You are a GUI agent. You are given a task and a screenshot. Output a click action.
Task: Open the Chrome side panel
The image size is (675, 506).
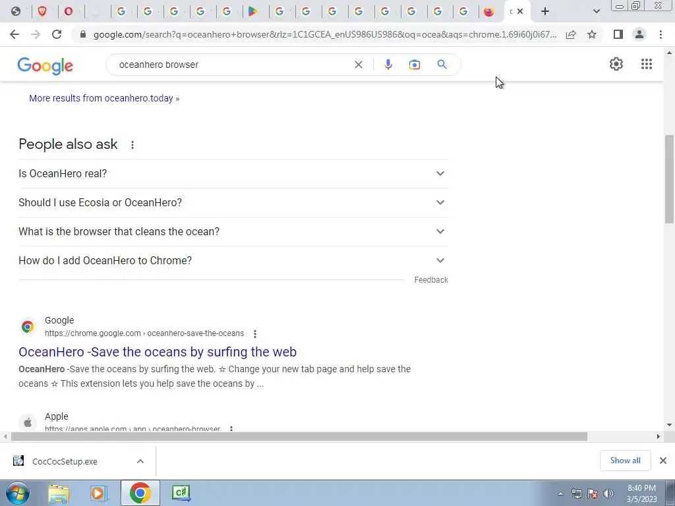pos(618,34)
